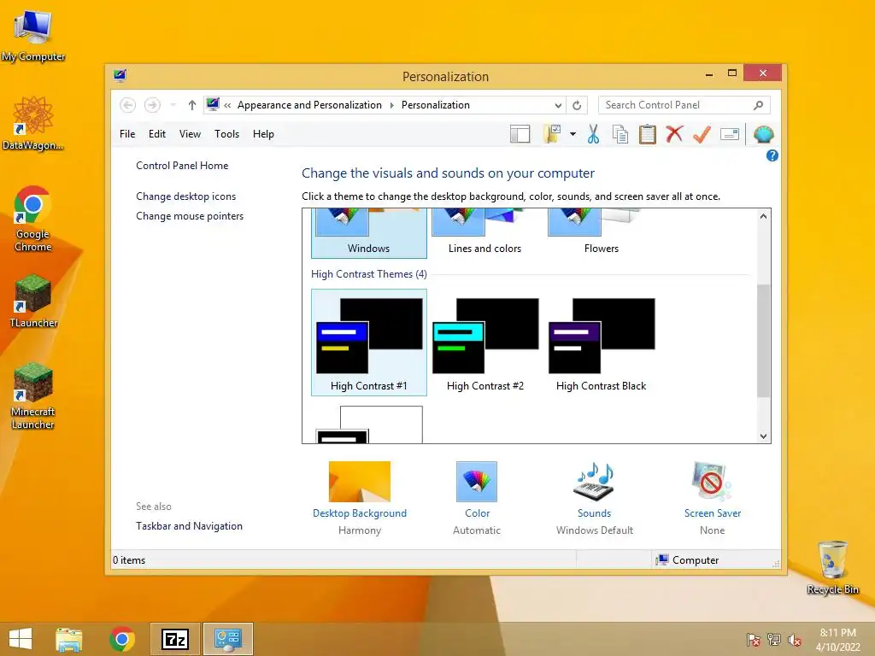Click the Cut scissors toolbar icon
This screenshot has width=875, height=656.
pyautogui.click(x=593, y=134)
